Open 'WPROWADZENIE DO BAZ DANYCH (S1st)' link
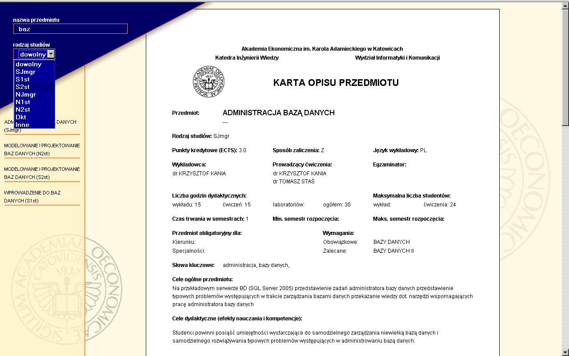Viewport: 569px width, 356px height. click(32, 197)
